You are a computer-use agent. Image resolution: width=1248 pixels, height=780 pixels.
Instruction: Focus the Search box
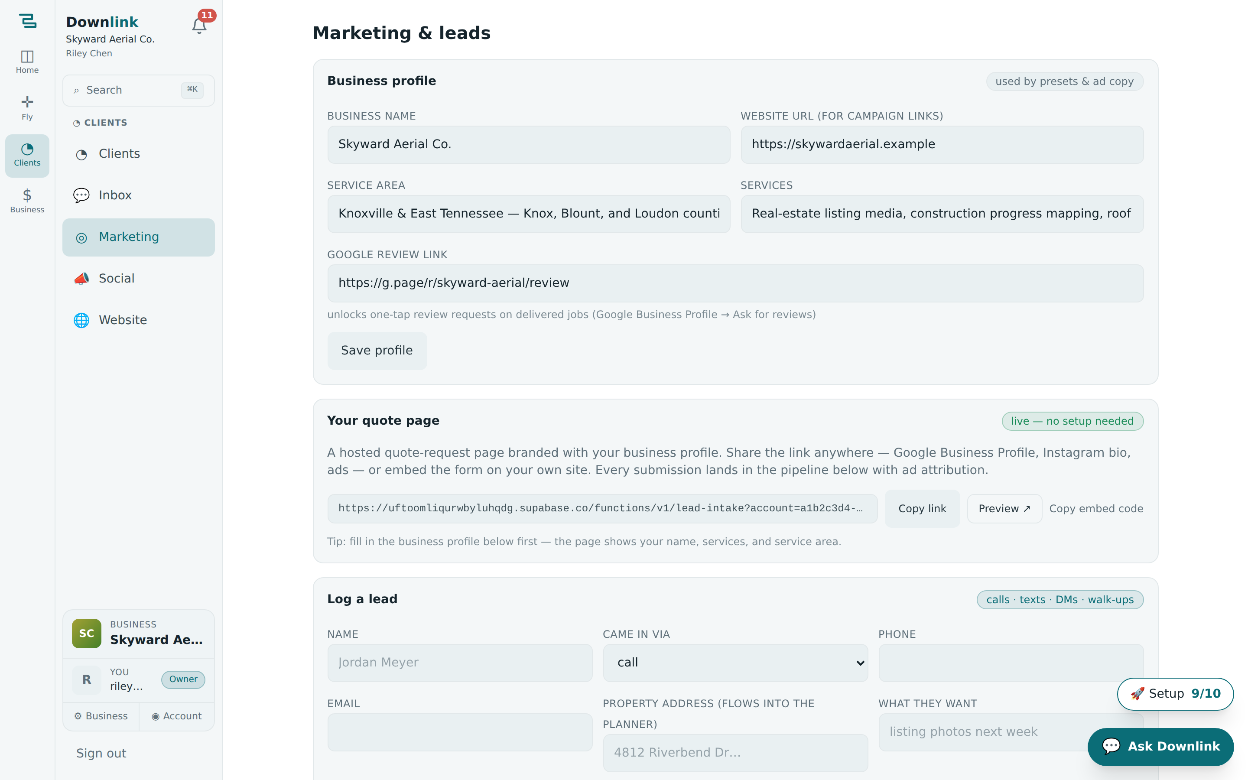point(138,90)
